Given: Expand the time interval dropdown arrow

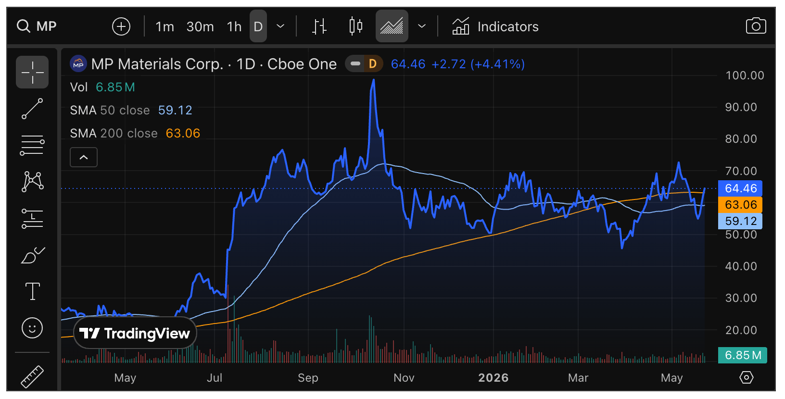Looking at the screenshot, I should click(x=280, y=26).
